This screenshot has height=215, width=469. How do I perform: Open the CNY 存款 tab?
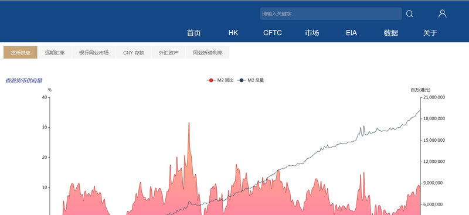coord(134,53)
